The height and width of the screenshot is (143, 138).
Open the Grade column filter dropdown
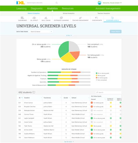pyautogui.click(x=69, y=98)
